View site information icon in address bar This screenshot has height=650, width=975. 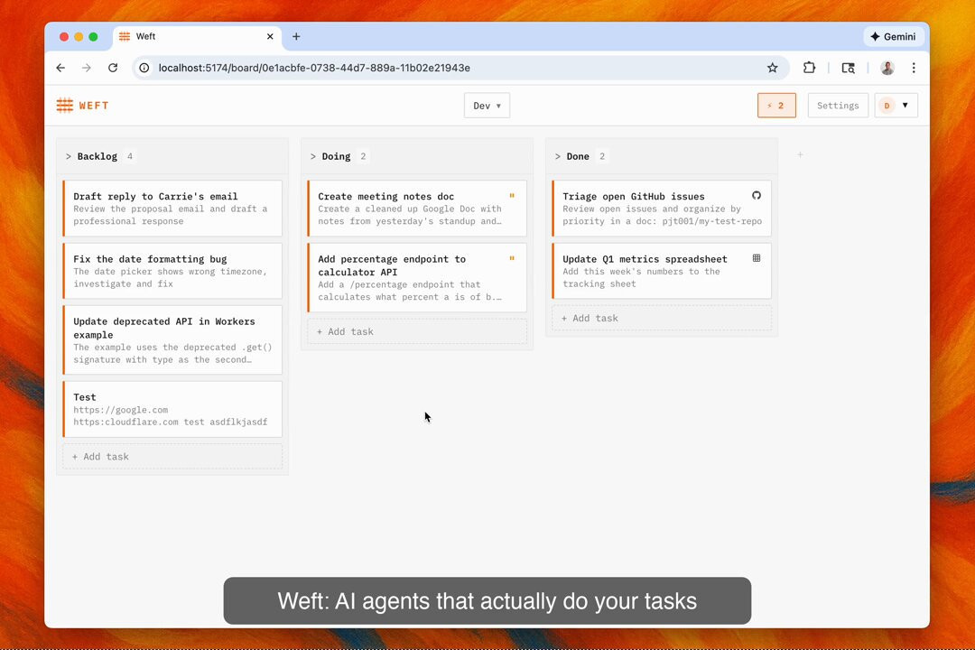pos(144,68)
